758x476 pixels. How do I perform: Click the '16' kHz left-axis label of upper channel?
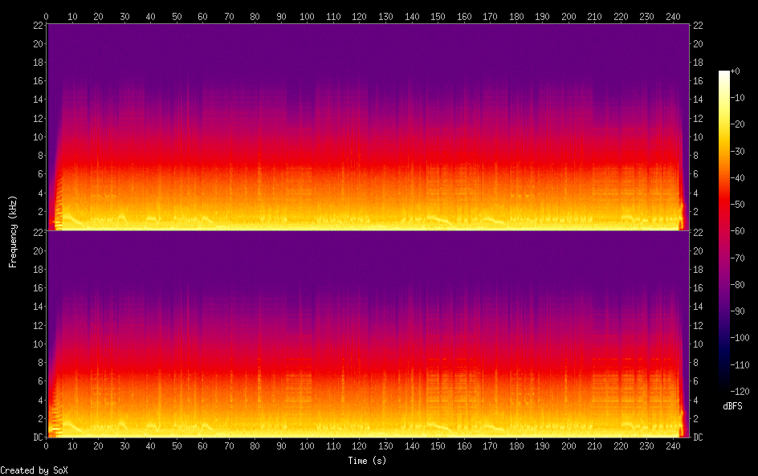click(x=39, y=81)
